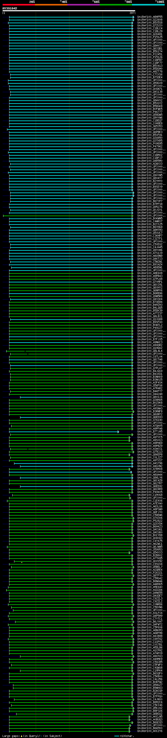The height and width of the screenshot is (738, 167).
Task: Click the UniRef100_O44248 label
Action: (x=150, y=394)
